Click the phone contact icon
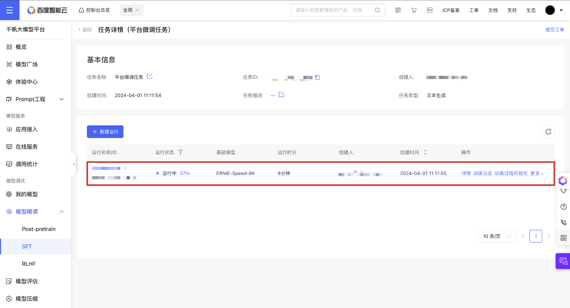This screenshot has height=308, width=570. (564, 222)
